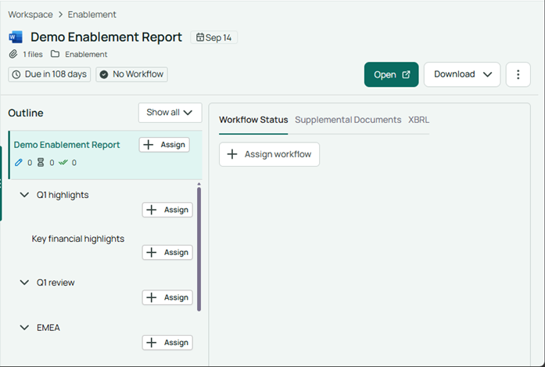Click plus icon on Assign workflow button
The height and width of the screenshot is (367, 545).
(232, 154)
